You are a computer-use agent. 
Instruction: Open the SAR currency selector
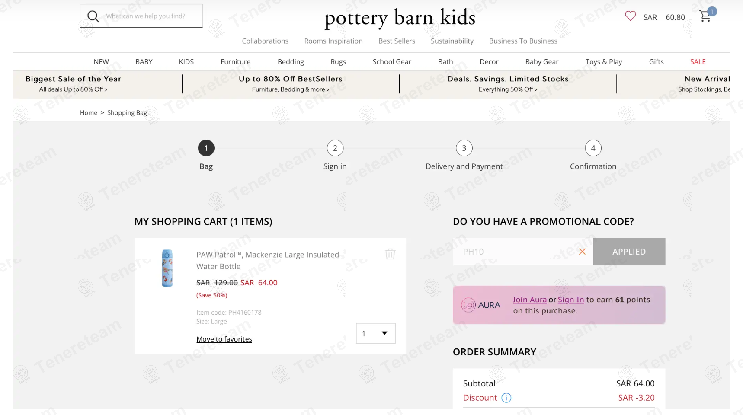[650, 17]
